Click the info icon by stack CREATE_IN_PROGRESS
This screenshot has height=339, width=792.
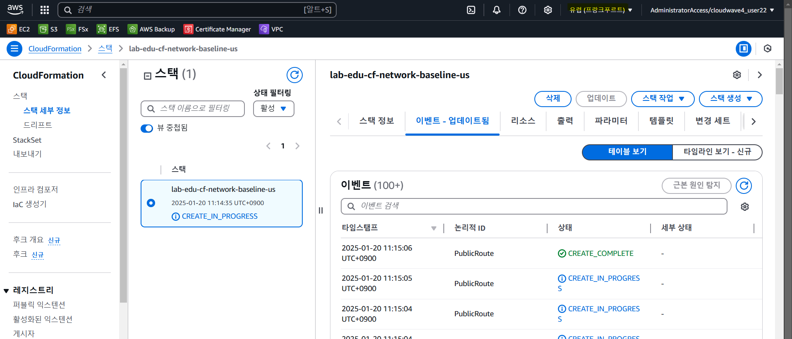176,217
